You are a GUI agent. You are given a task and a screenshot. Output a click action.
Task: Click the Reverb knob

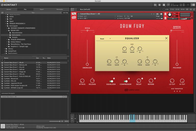tap(151, 81)
